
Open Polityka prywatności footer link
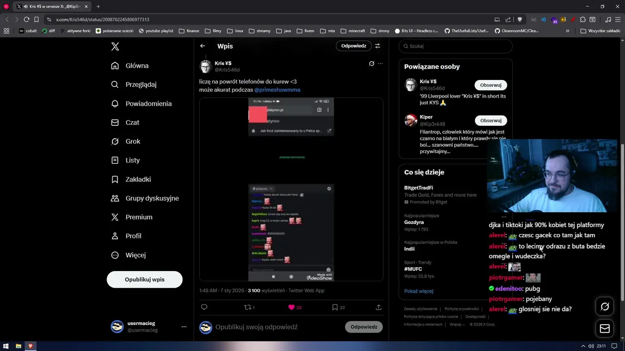(x=461, y=309)
